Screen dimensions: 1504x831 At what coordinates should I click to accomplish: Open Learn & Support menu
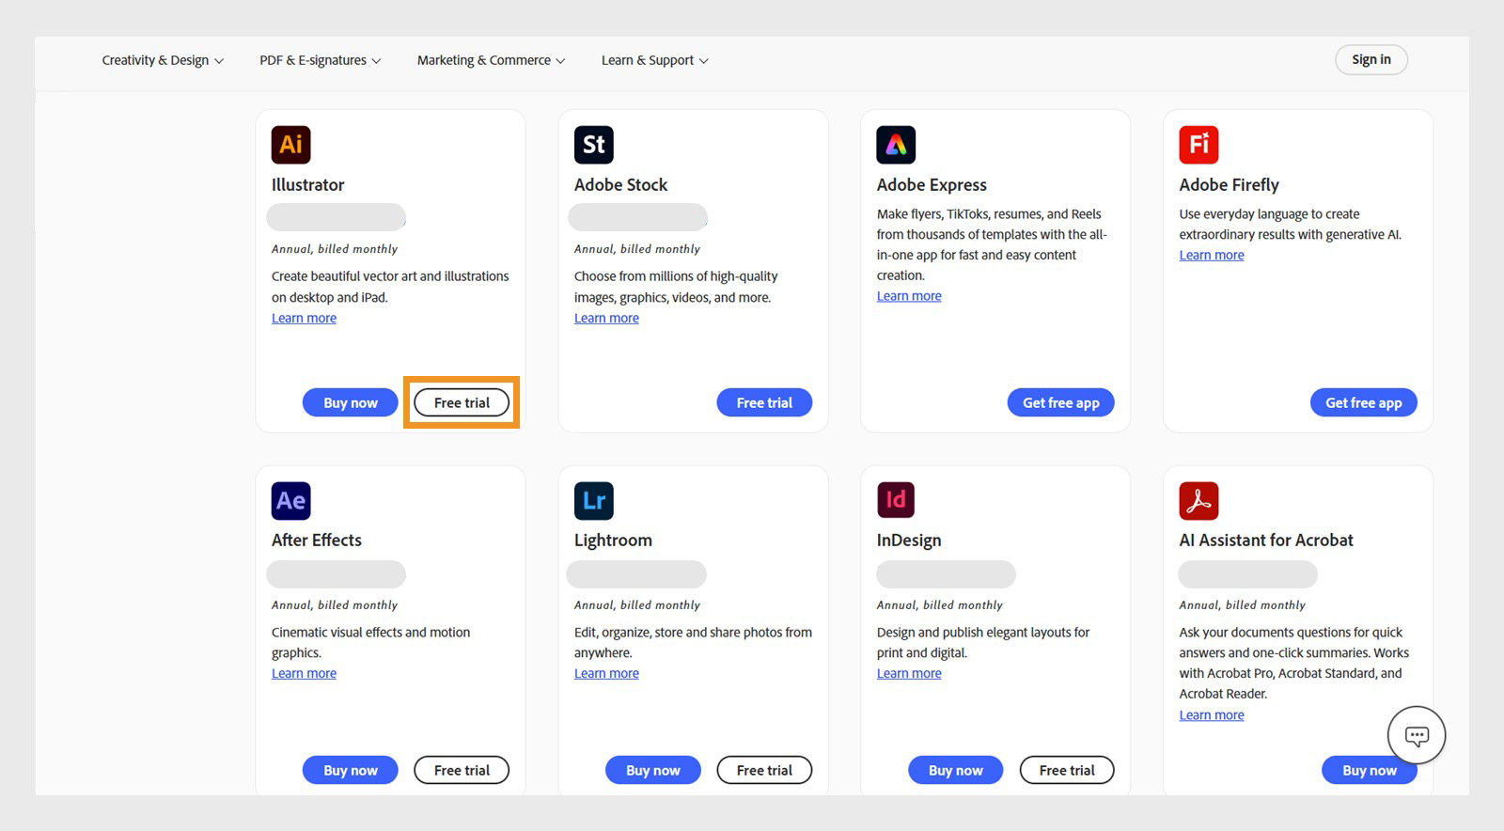point(654,60)
